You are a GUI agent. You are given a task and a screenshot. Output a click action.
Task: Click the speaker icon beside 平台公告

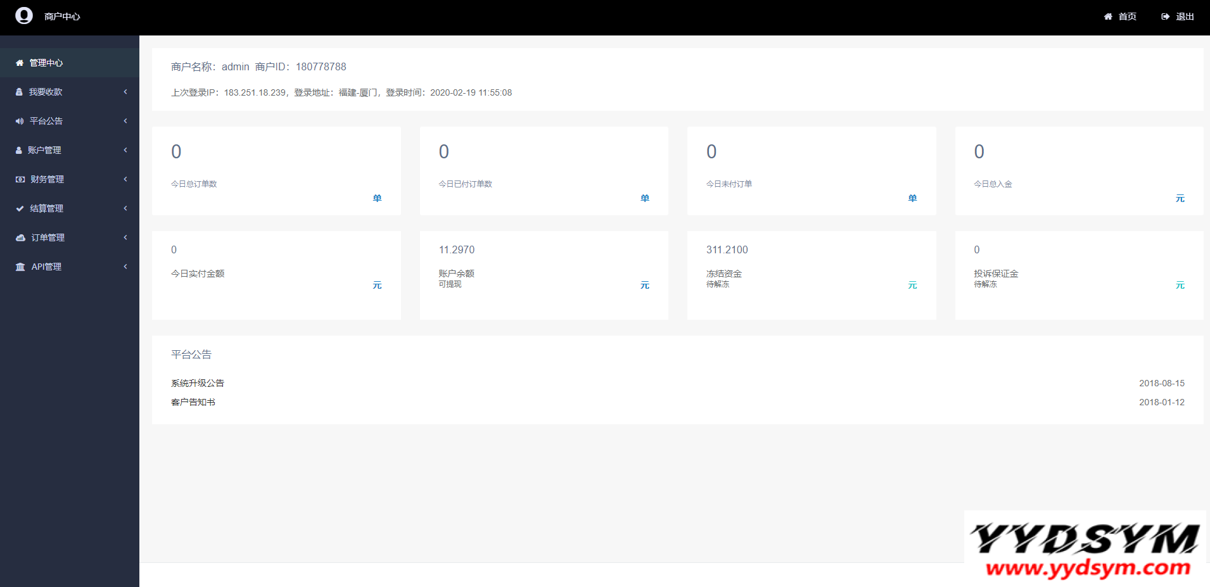click(20, 122)
